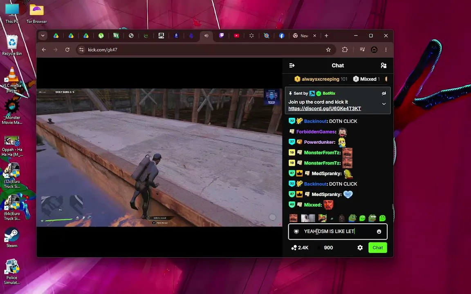
Task: Click BotRix name in pinned message
Action: click(329, 93)
